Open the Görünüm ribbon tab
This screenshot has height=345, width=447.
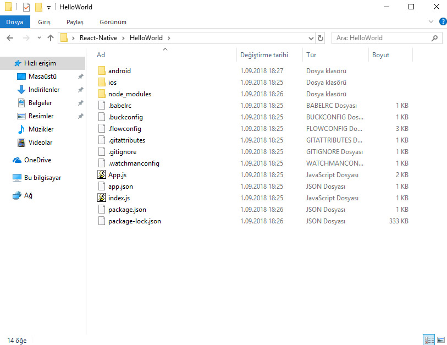(113, 22)
